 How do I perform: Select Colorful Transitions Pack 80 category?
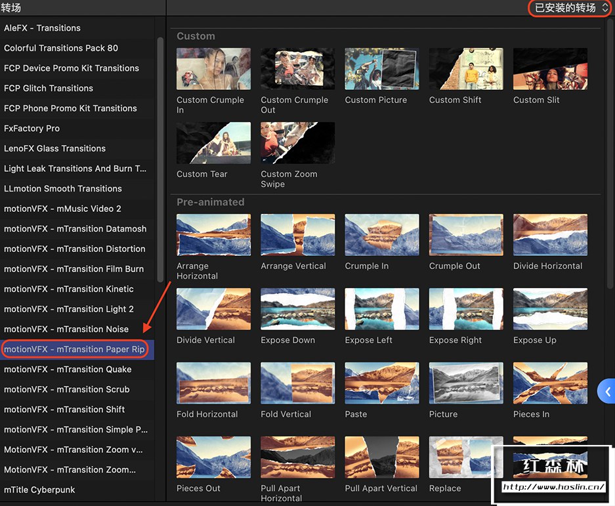(77, 48)
